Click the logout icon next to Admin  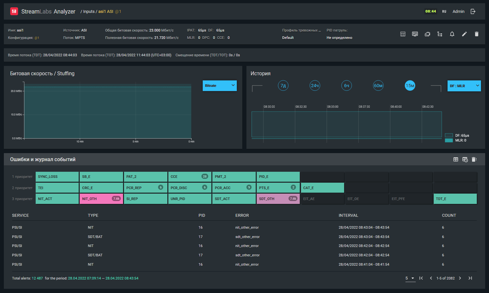(473, 11)
